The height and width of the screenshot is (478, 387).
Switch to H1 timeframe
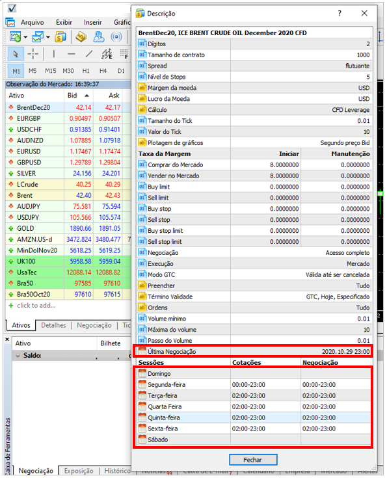[x=86, y=71]
